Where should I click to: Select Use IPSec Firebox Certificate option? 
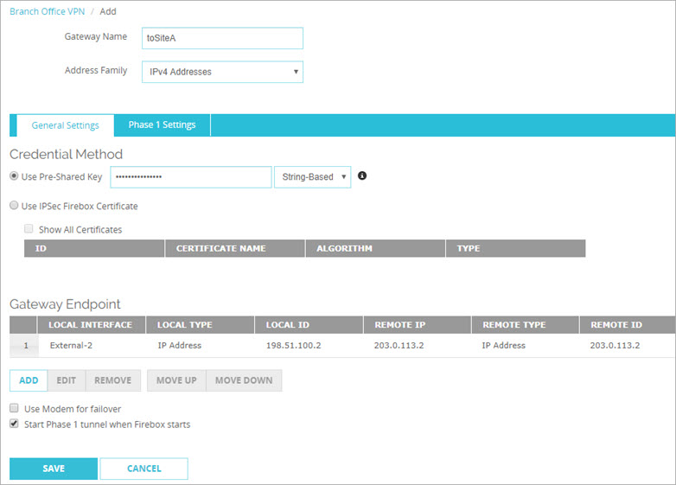(x=14, y=207)
